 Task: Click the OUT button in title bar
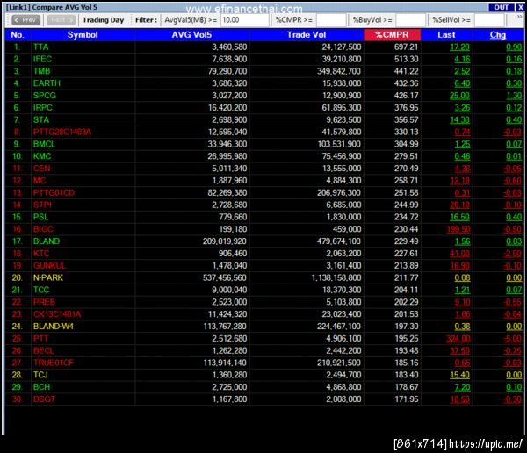tap(502, 7)
